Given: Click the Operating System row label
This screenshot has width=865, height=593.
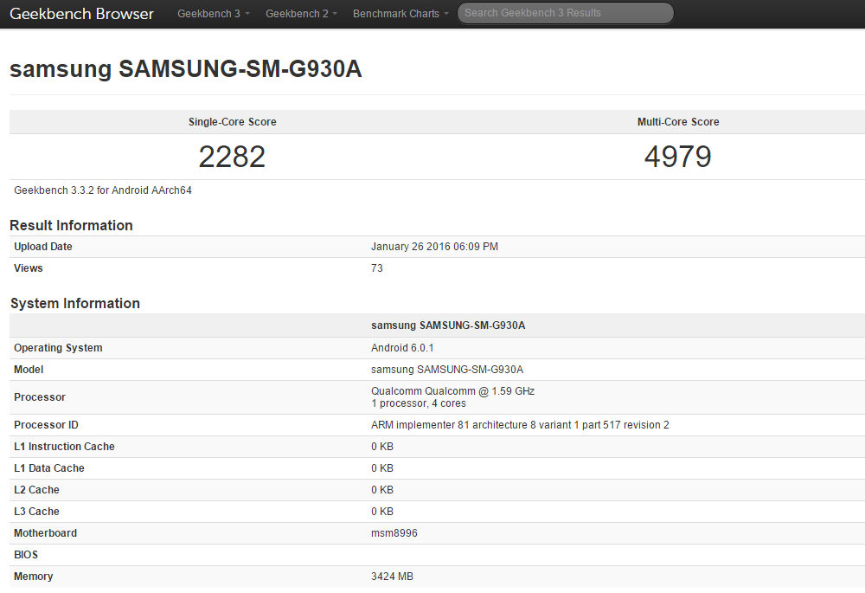Looking at the screenshot, I should (58, 348).
